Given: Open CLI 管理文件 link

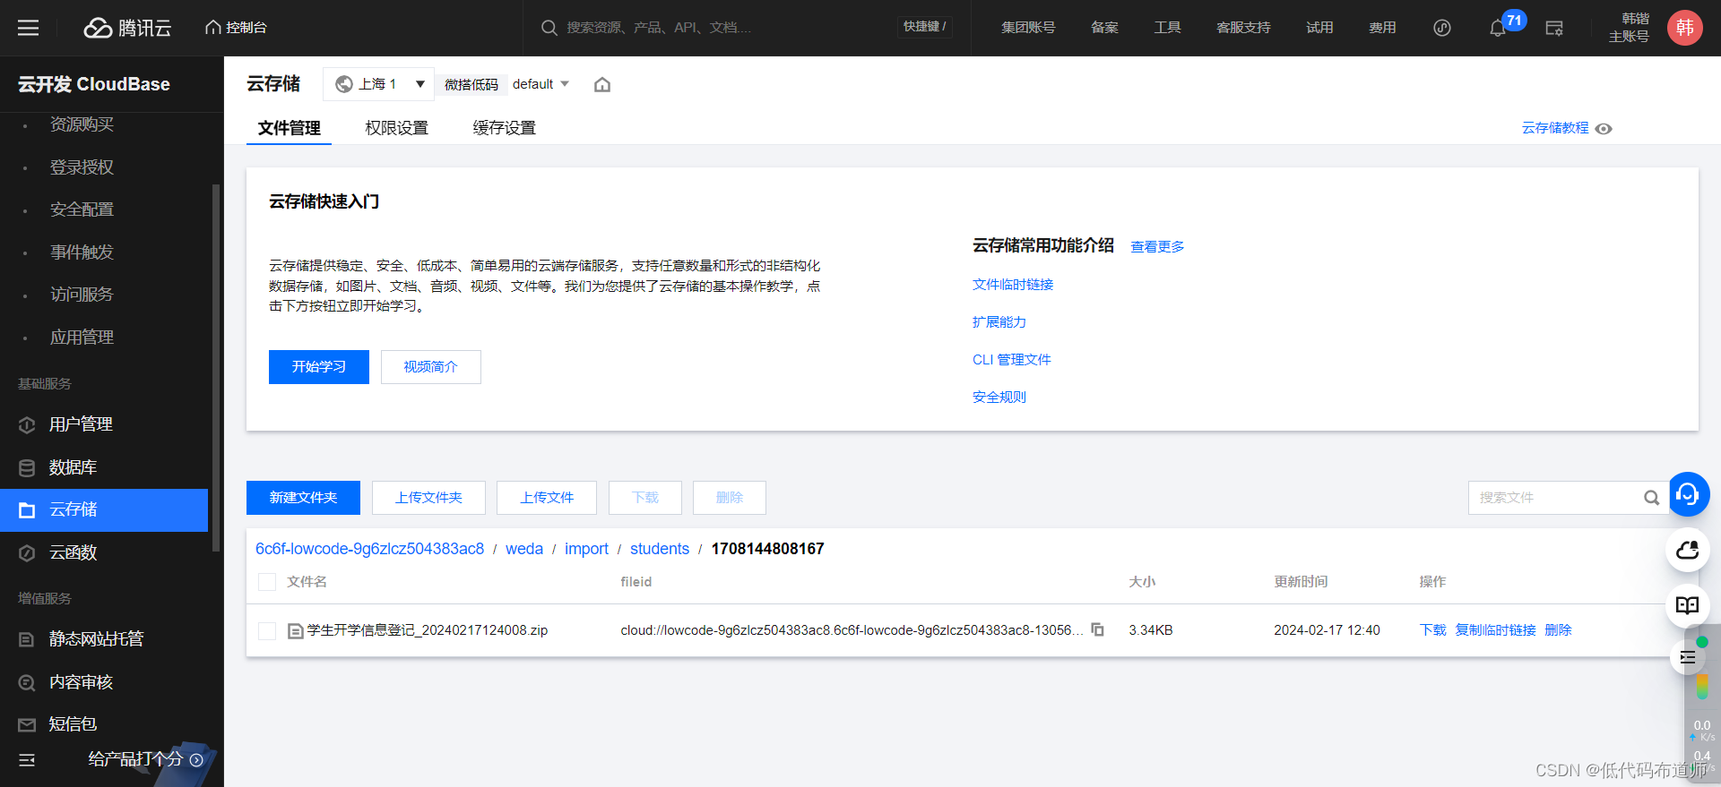Looking at the screenshot, I should [x=1012, y=360].
